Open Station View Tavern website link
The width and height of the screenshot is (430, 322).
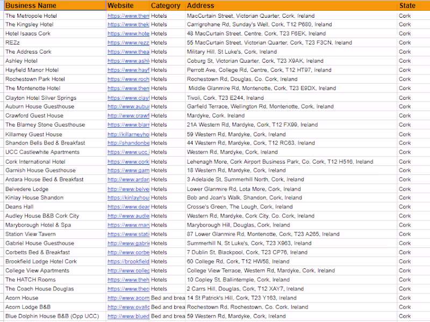pyautogui.click(x=128, y=234)
